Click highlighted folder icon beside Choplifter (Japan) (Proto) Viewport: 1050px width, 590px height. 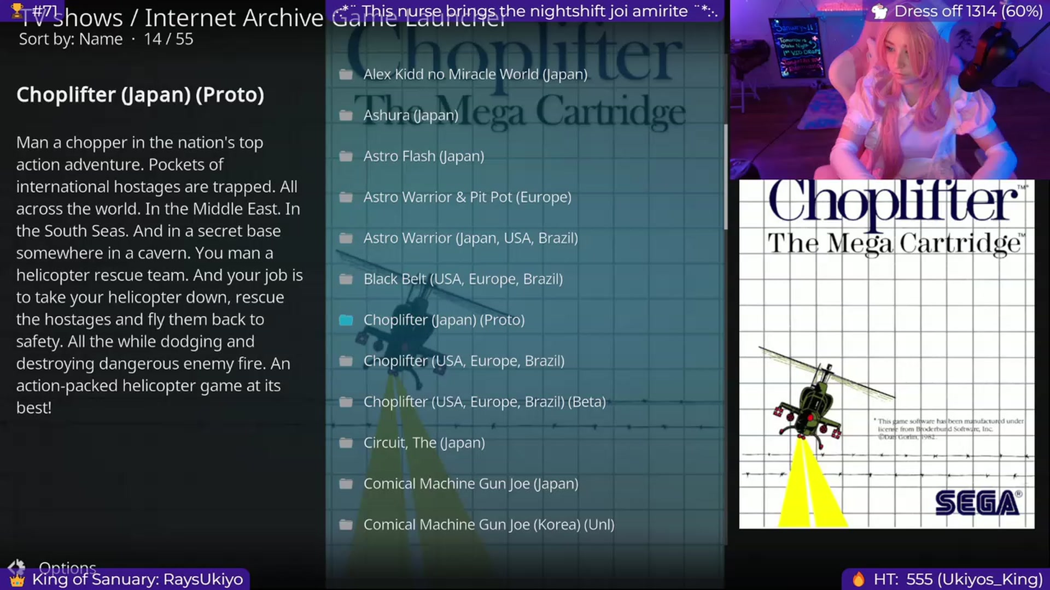pos(346,320)
